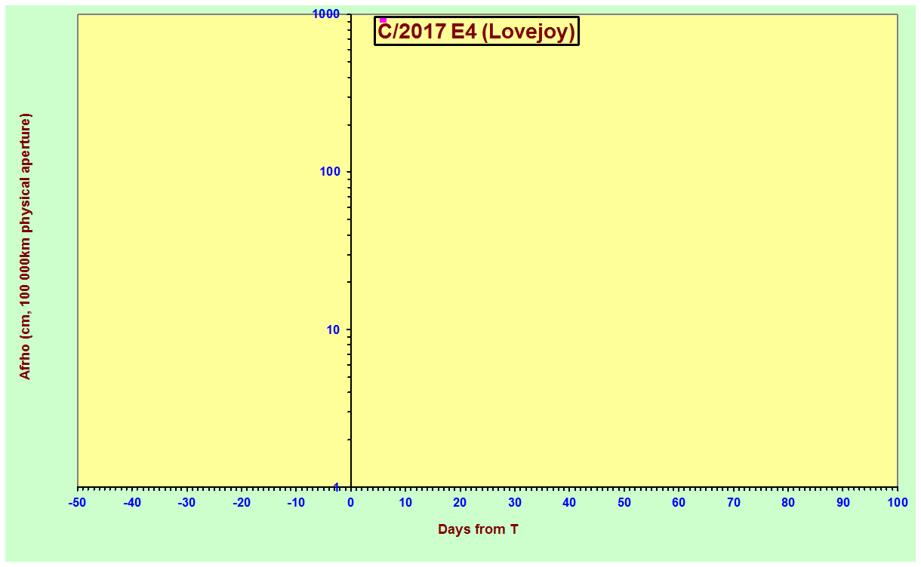
Task: Select the y-axis label 1
Action: [337, 487]
